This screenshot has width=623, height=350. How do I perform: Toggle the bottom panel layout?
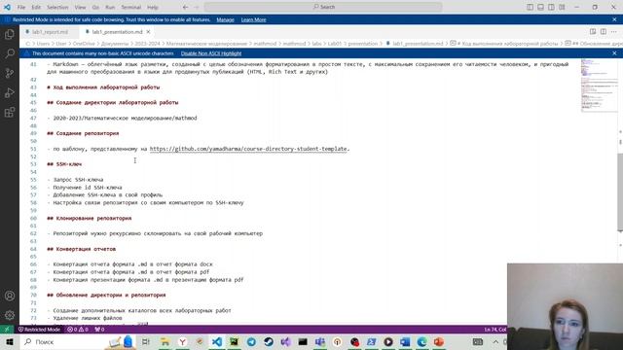click(541, 7)
